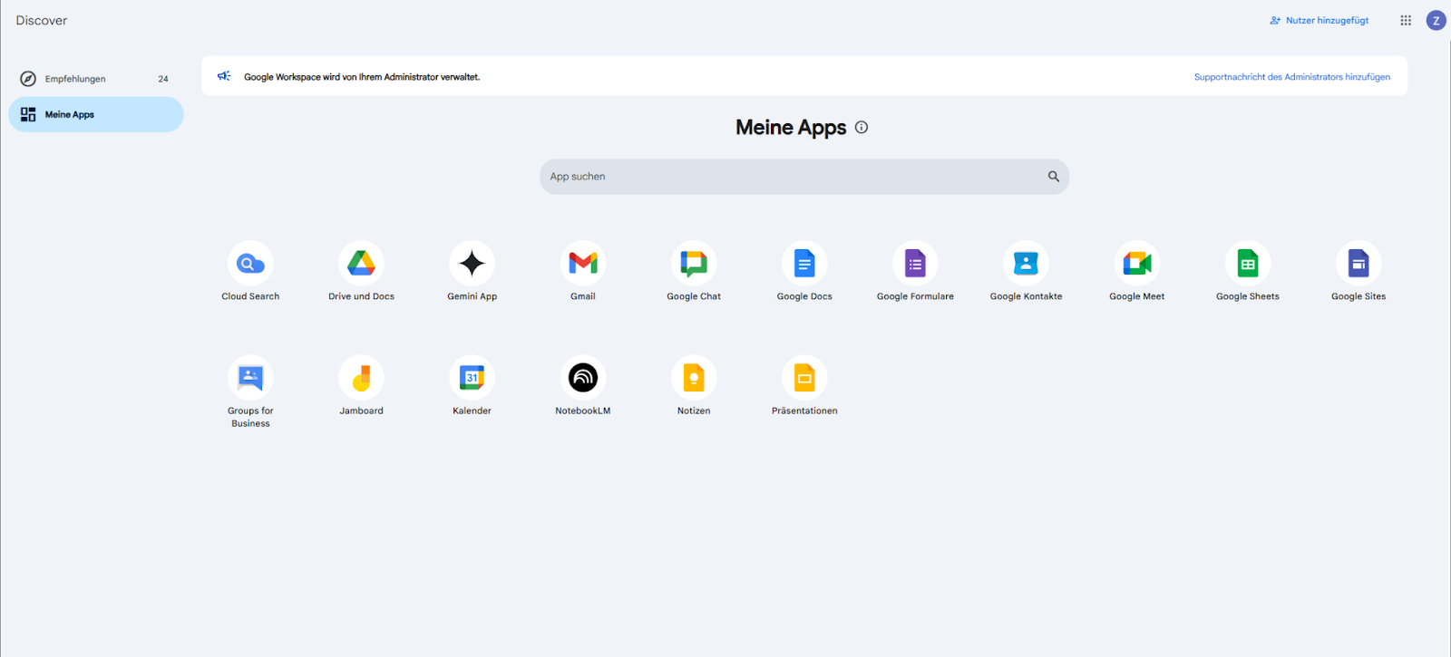This screenshot has width=1451, height=657.
Task: Open the Google apps grid launcher
Action: 1406,20
